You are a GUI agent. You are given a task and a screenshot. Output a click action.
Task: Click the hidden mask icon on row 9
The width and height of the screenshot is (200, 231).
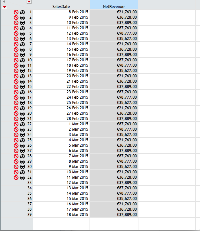click(x=22, y=55)
